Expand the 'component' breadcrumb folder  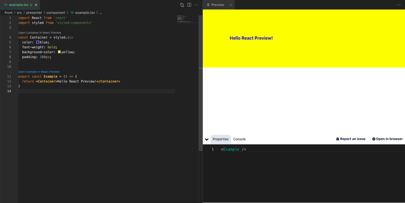tap(55, 13)
